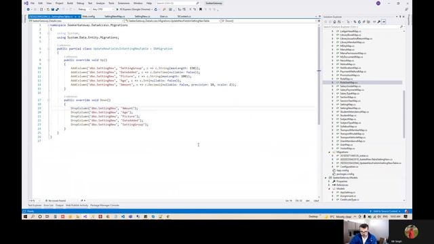Click the Open File toolbar icon
Screen dimensions: 434x244
(48, 9)
